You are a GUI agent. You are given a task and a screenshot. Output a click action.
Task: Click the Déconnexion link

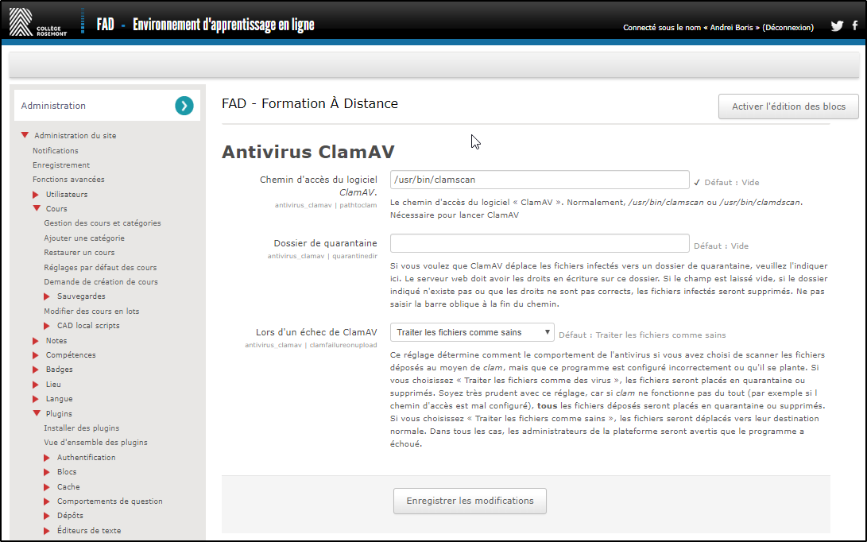(788, 27)
